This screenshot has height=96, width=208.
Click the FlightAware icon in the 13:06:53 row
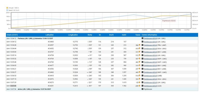pos(142,76)
